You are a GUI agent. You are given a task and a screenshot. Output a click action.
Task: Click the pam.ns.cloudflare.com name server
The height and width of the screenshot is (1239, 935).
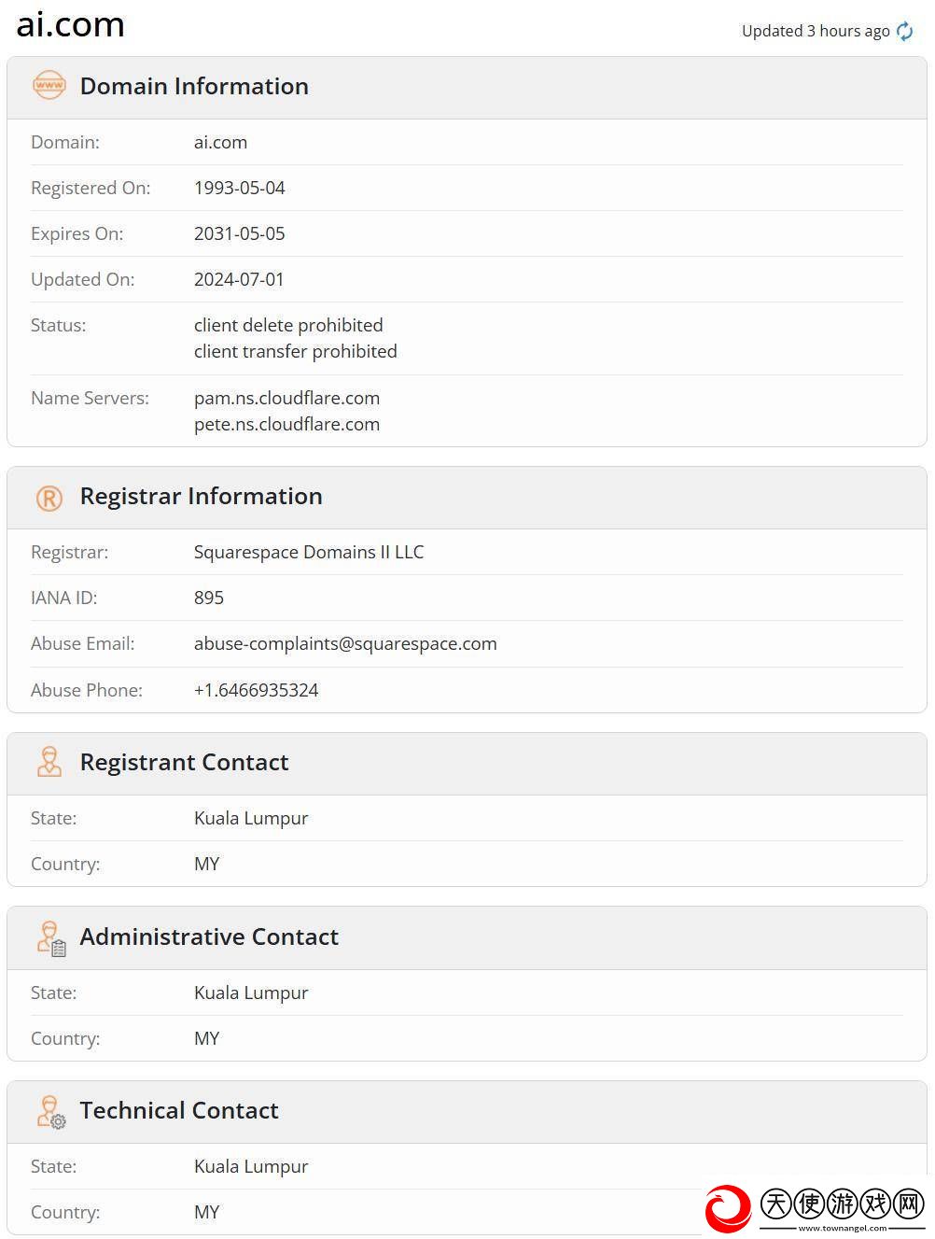point(286,398)
